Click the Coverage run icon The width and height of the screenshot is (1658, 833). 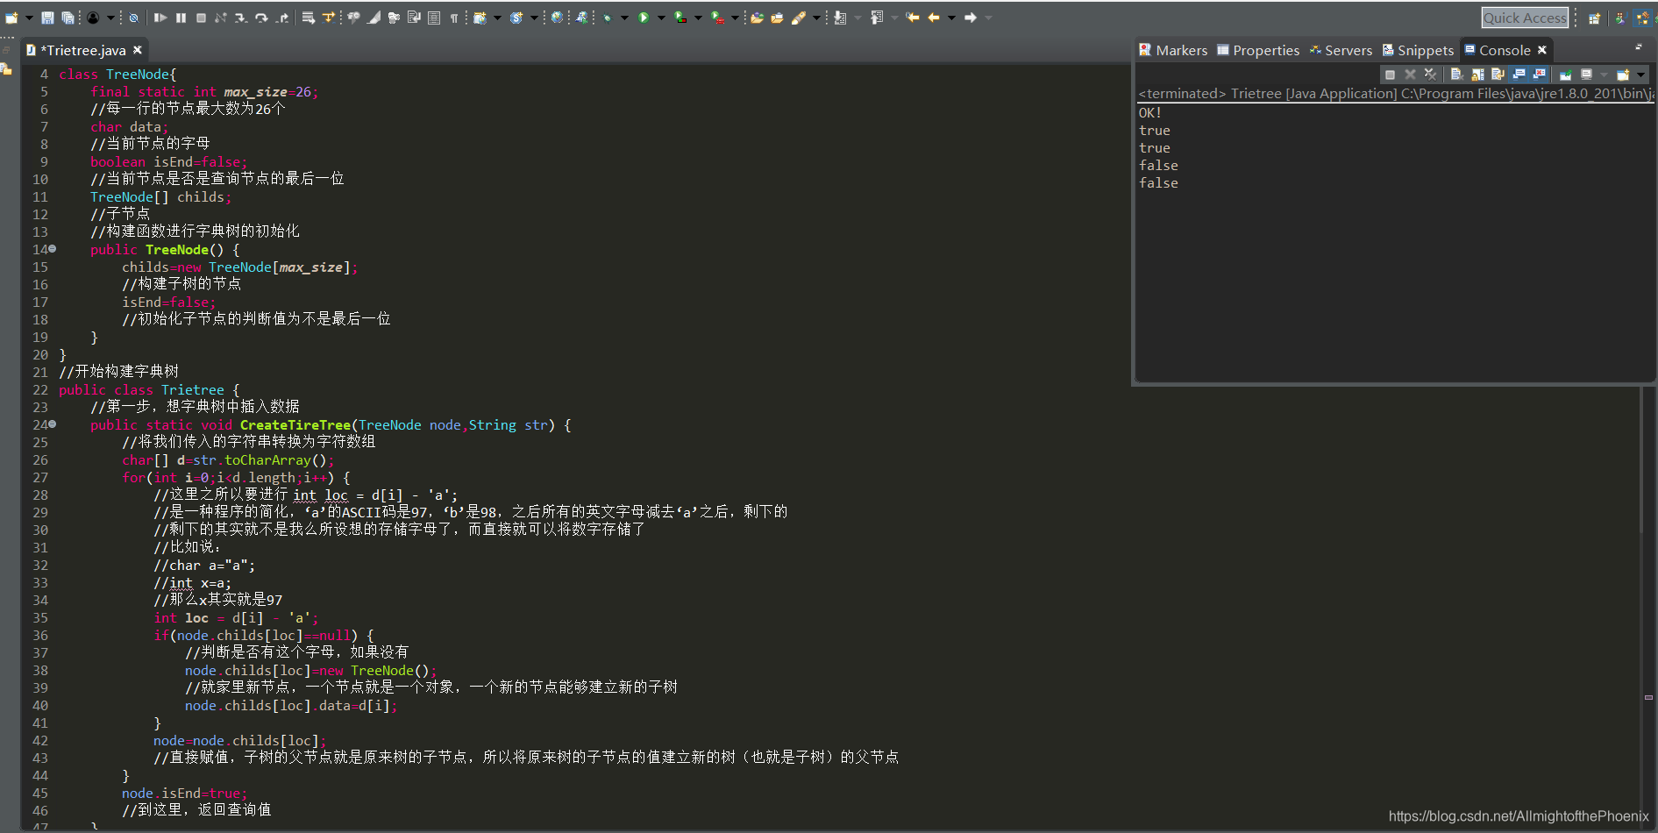coord(680,18)
